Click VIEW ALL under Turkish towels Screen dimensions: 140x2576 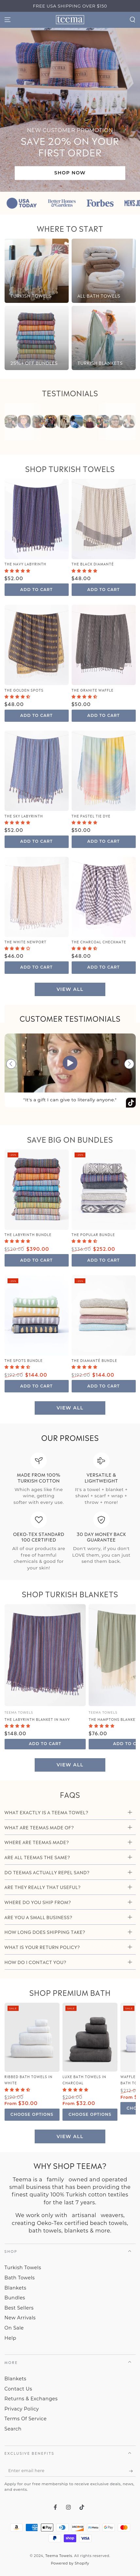70,989
